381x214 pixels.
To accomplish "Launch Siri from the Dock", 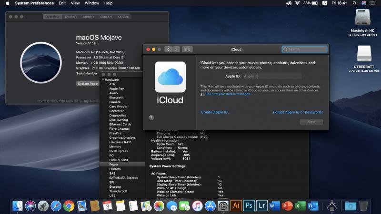I will (x=30, y=206).
